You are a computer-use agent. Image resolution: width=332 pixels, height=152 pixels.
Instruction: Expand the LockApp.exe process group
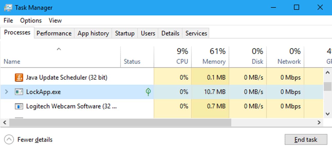7,92
